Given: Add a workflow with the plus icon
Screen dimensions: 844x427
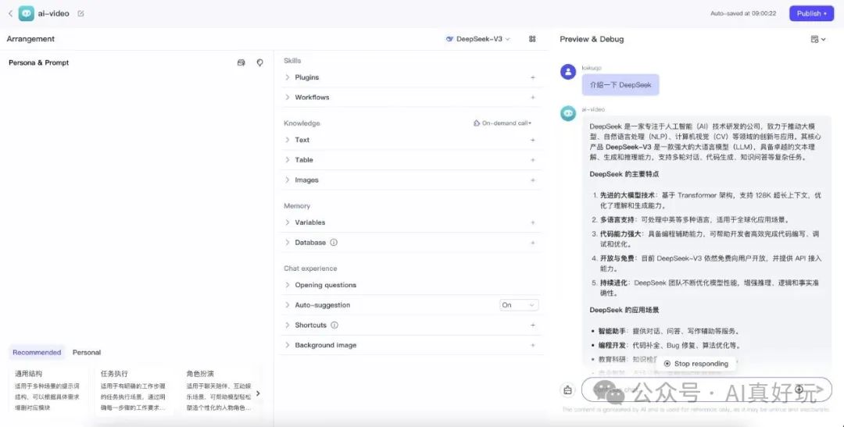Looking at the screenshot, I should (533, 98).
